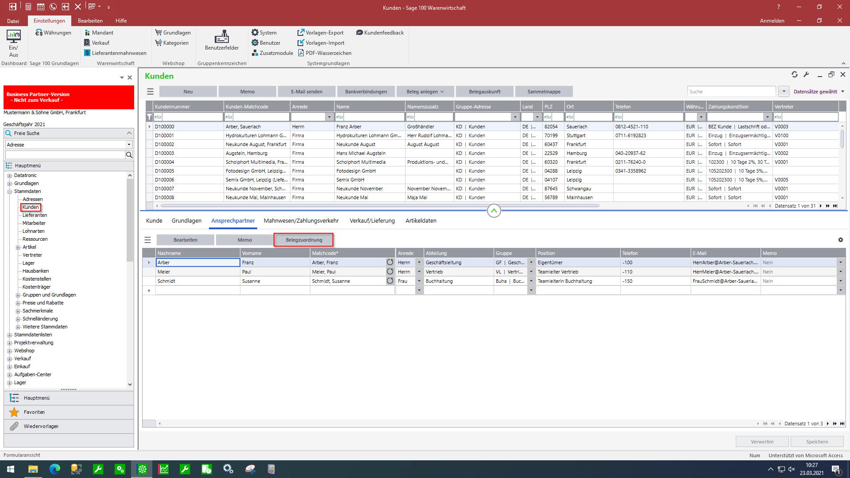This screenshot has height=478, width=850.
Task: Open the Adresse search type dropdown
Action: pyautogui.click(x=129, y=145)
